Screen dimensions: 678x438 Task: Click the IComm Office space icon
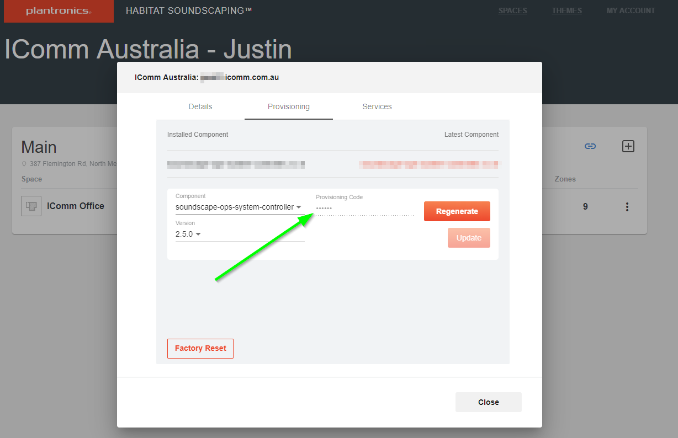31,206
